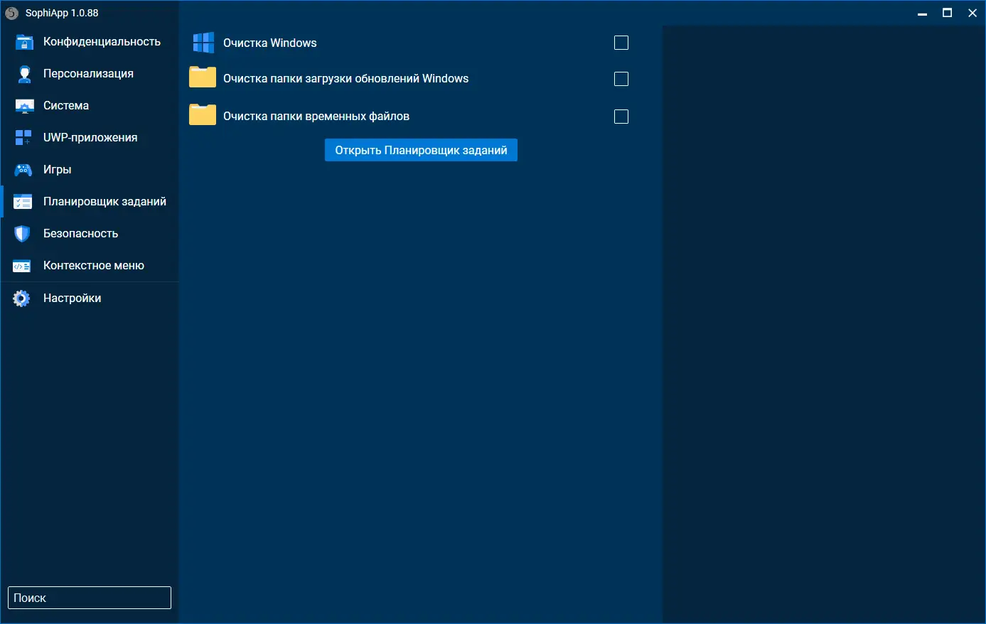This screenshot has width=986, height=624.
Task: Select Планировщик заданий in the sidebar
Action: (x=90, y=202)
